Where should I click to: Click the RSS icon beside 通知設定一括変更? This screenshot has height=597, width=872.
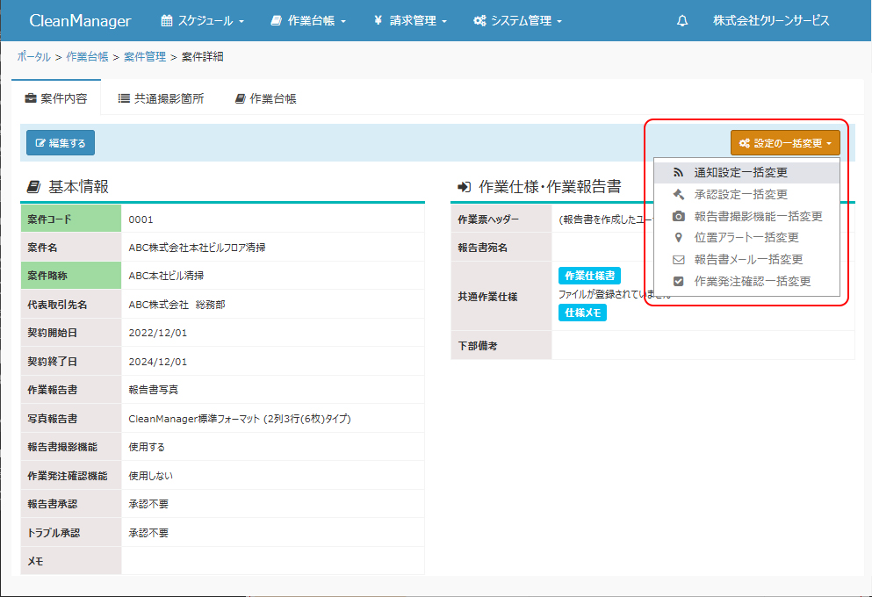(678, 173)
